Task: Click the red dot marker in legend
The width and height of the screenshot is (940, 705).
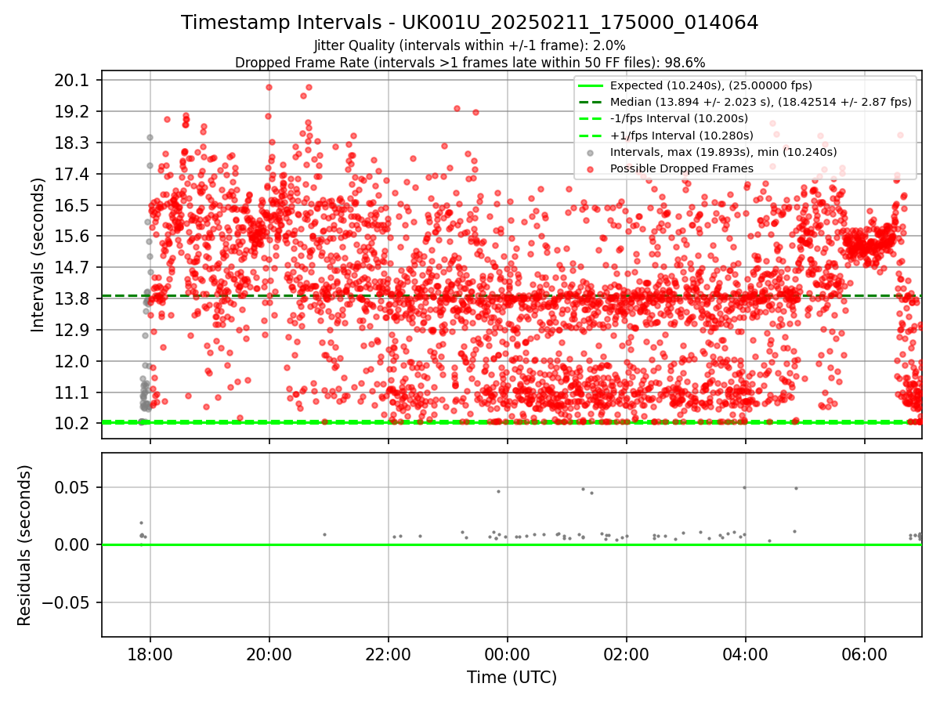Action: tap(590, 169)
